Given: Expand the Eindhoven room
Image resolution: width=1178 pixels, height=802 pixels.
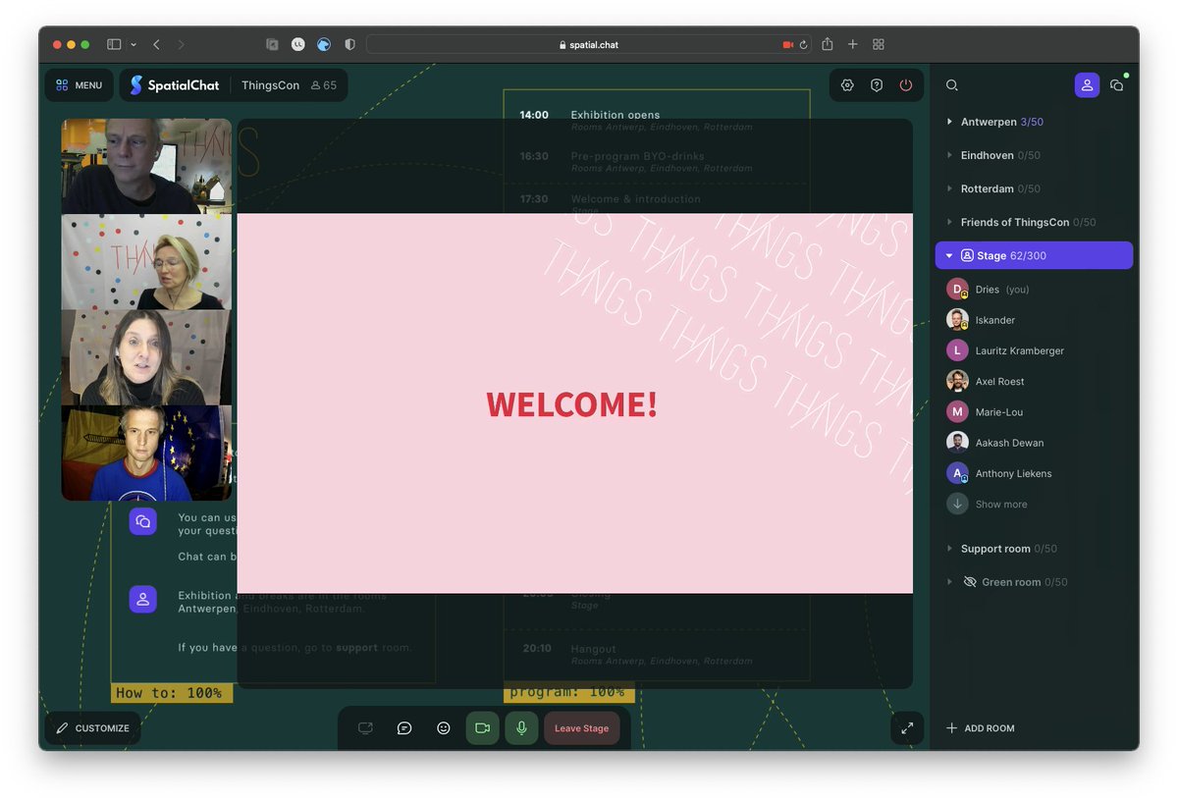Looking at the screenshot, I should click(949, 155).
